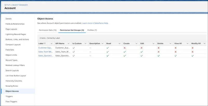
Task: Switch to the Permission Sets (13) tab
Action: click(48, 30)
